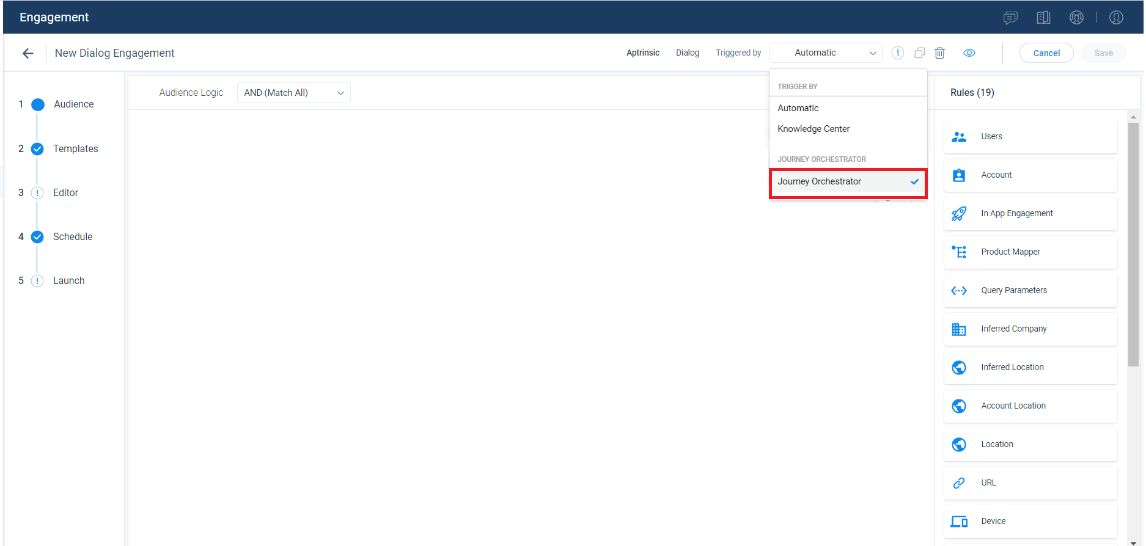Image resolution: width=1146 pixels, height=546 pixels.
Task: Click the Account rule badge icon
Action: tap(959, 175)
